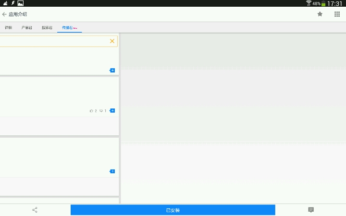The width and height of the screenshot is (346, 216).
Task: Switch to the first tab 详细
Action: pyautogui.click(x=8, y=28)
